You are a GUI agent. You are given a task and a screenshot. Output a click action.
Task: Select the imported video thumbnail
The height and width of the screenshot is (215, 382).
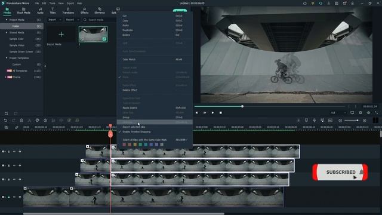click(93, 34)
